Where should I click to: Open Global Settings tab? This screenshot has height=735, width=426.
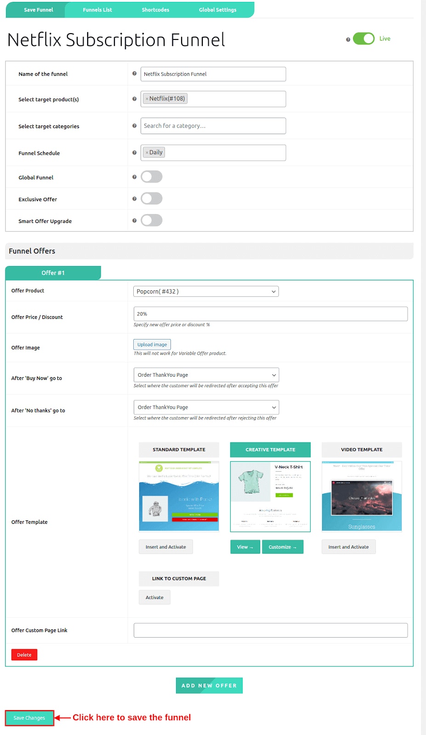(x=217, y=10)
